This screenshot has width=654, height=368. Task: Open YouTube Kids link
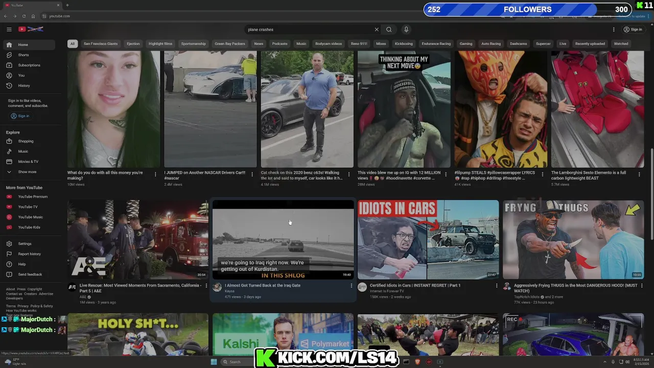(29, 227)
